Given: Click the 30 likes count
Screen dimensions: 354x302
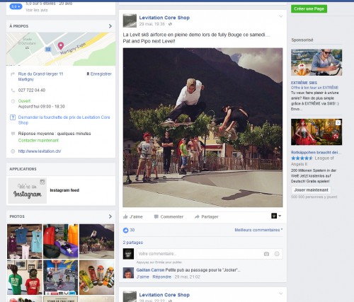Looking at the screenshot, I should pyautogui.click(x=132, y=230).
